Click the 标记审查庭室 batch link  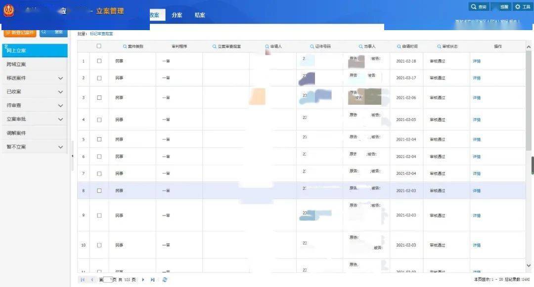(101, 34)
